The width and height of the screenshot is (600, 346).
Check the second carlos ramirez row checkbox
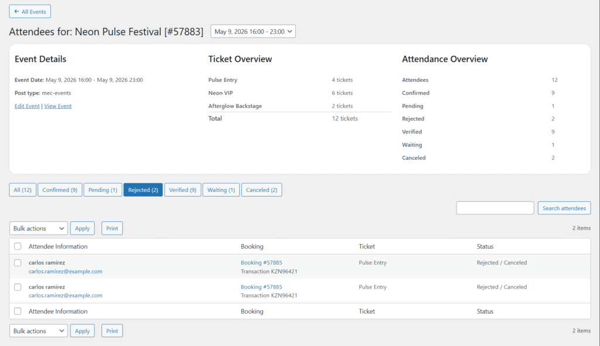point(18,287)
